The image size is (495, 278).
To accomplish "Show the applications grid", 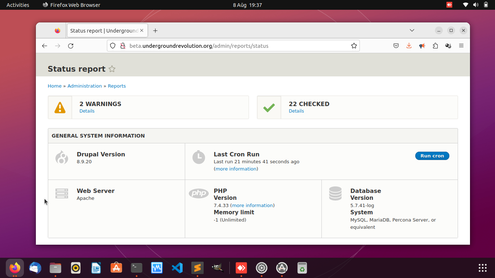I will click(483, 268).
